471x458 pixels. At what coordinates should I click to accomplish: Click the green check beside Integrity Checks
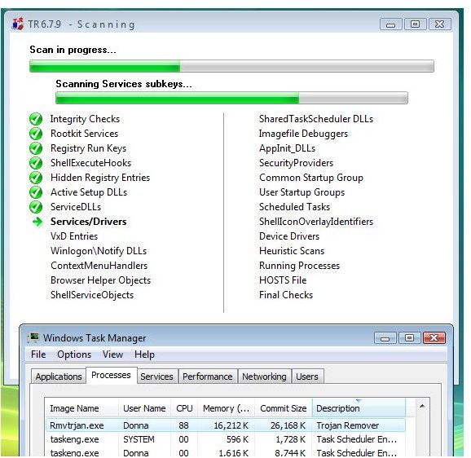pyautogui.click(x=36, y=119)
